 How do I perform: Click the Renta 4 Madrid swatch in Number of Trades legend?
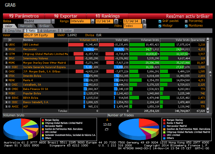(x=164, y=123)
